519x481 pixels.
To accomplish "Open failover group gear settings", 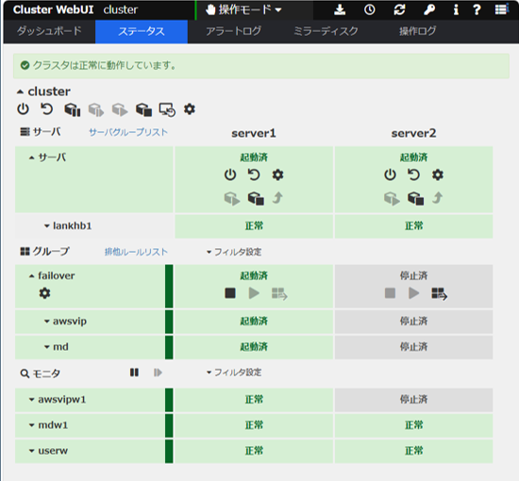I will 44,293.
